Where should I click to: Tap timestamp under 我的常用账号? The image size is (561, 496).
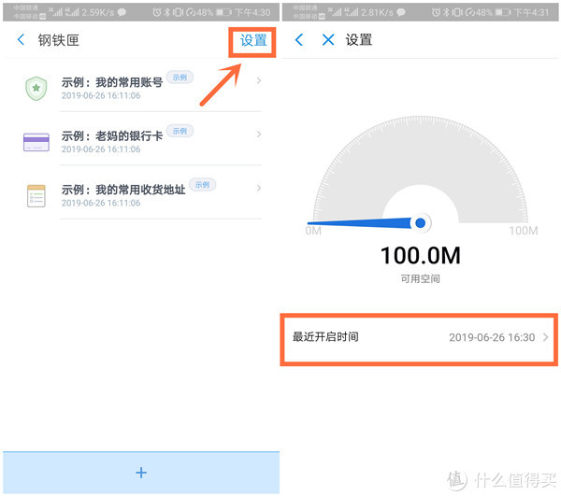(101, 96)
